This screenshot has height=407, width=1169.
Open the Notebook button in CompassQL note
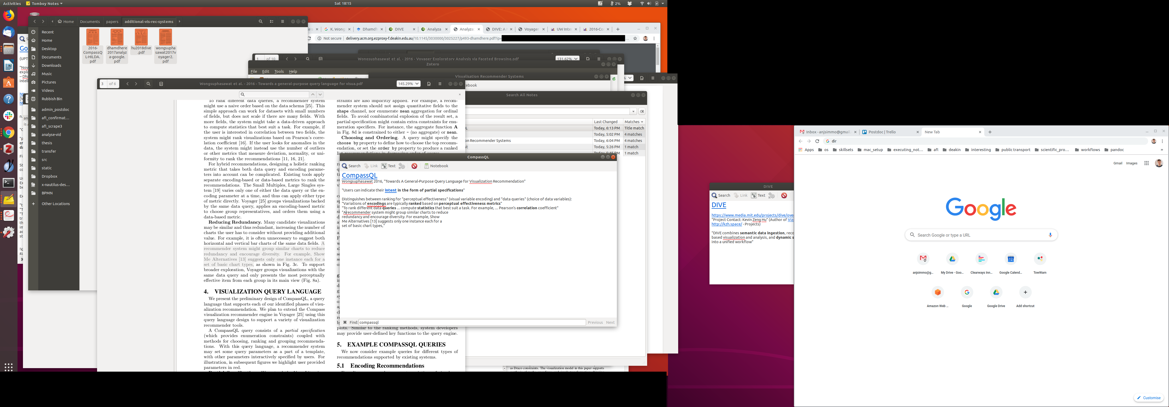(436, 166)
